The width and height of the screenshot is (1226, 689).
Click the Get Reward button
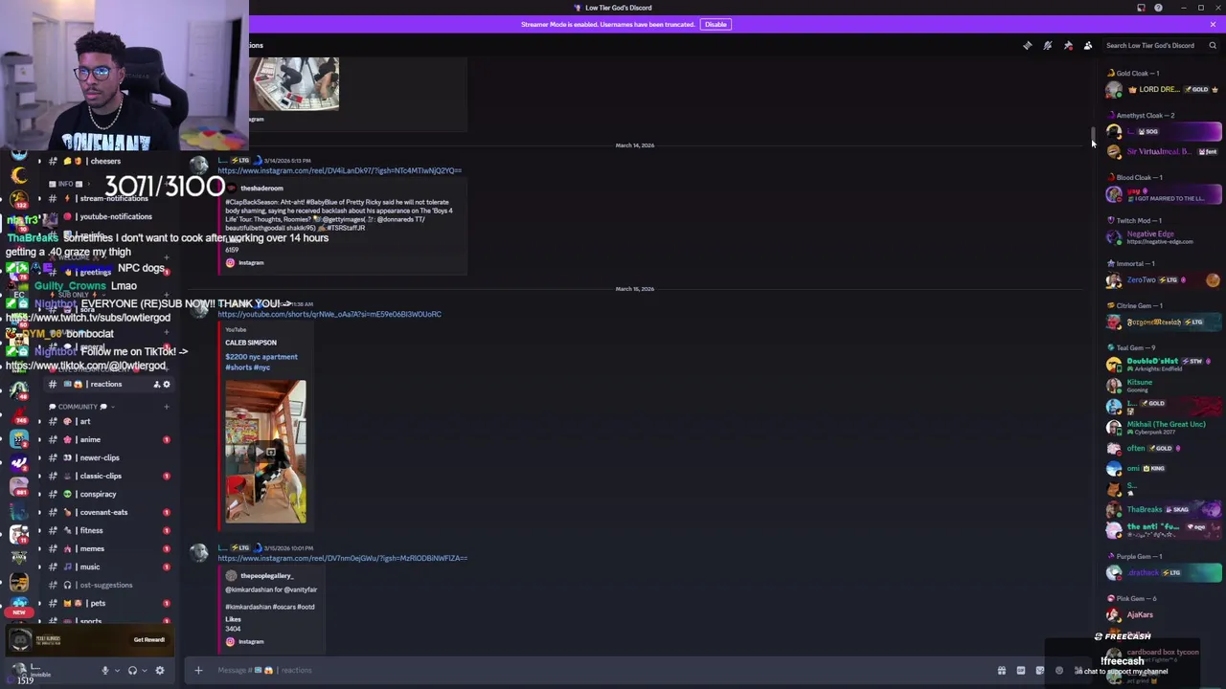(148, 639)
